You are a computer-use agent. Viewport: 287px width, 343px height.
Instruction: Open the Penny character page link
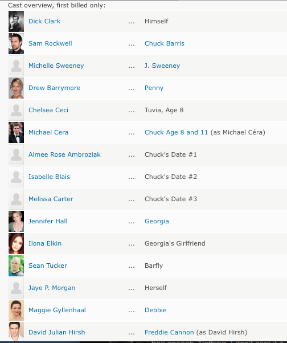click(x=154, y=88)
